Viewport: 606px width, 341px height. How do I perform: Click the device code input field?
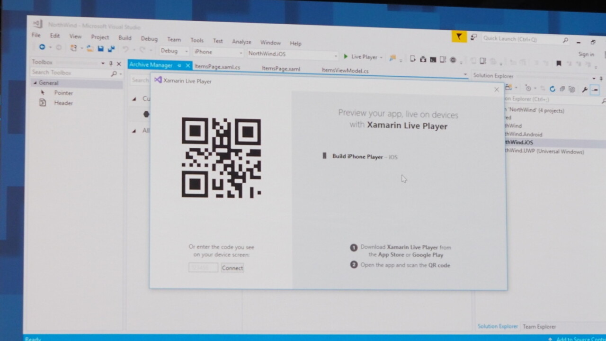coord(204,268)
